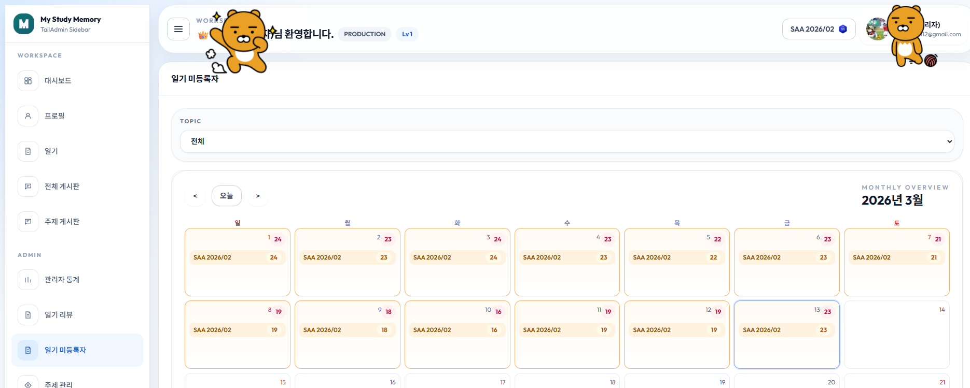Image resolution: width=970 pixels, height=388 pixels.
Task: Click the 일기 미등록자 document icon
Action: pos(28,350)
